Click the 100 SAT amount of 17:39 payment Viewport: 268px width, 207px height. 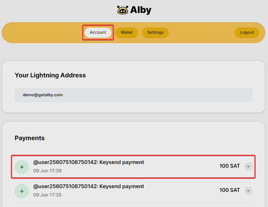click(x=229, y=166)
